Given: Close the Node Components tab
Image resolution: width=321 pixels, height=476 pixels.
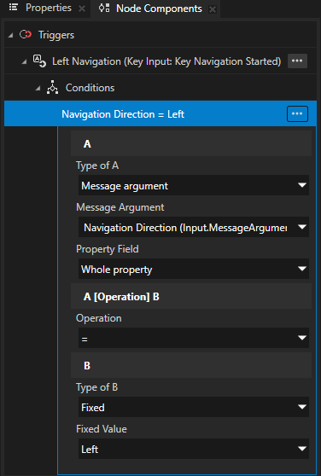Looking at the screenshot, I should point(213,9).
